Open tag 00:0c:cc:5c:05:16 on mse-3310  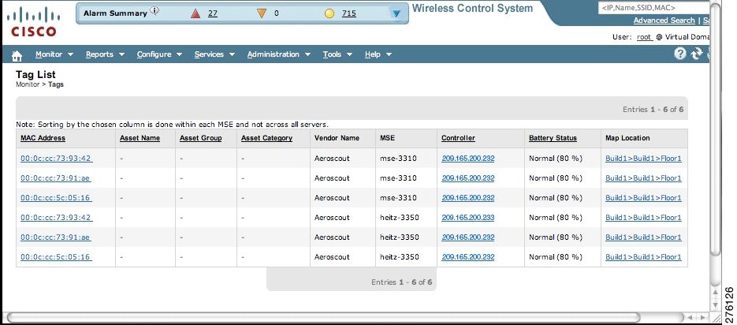(56, 198)
